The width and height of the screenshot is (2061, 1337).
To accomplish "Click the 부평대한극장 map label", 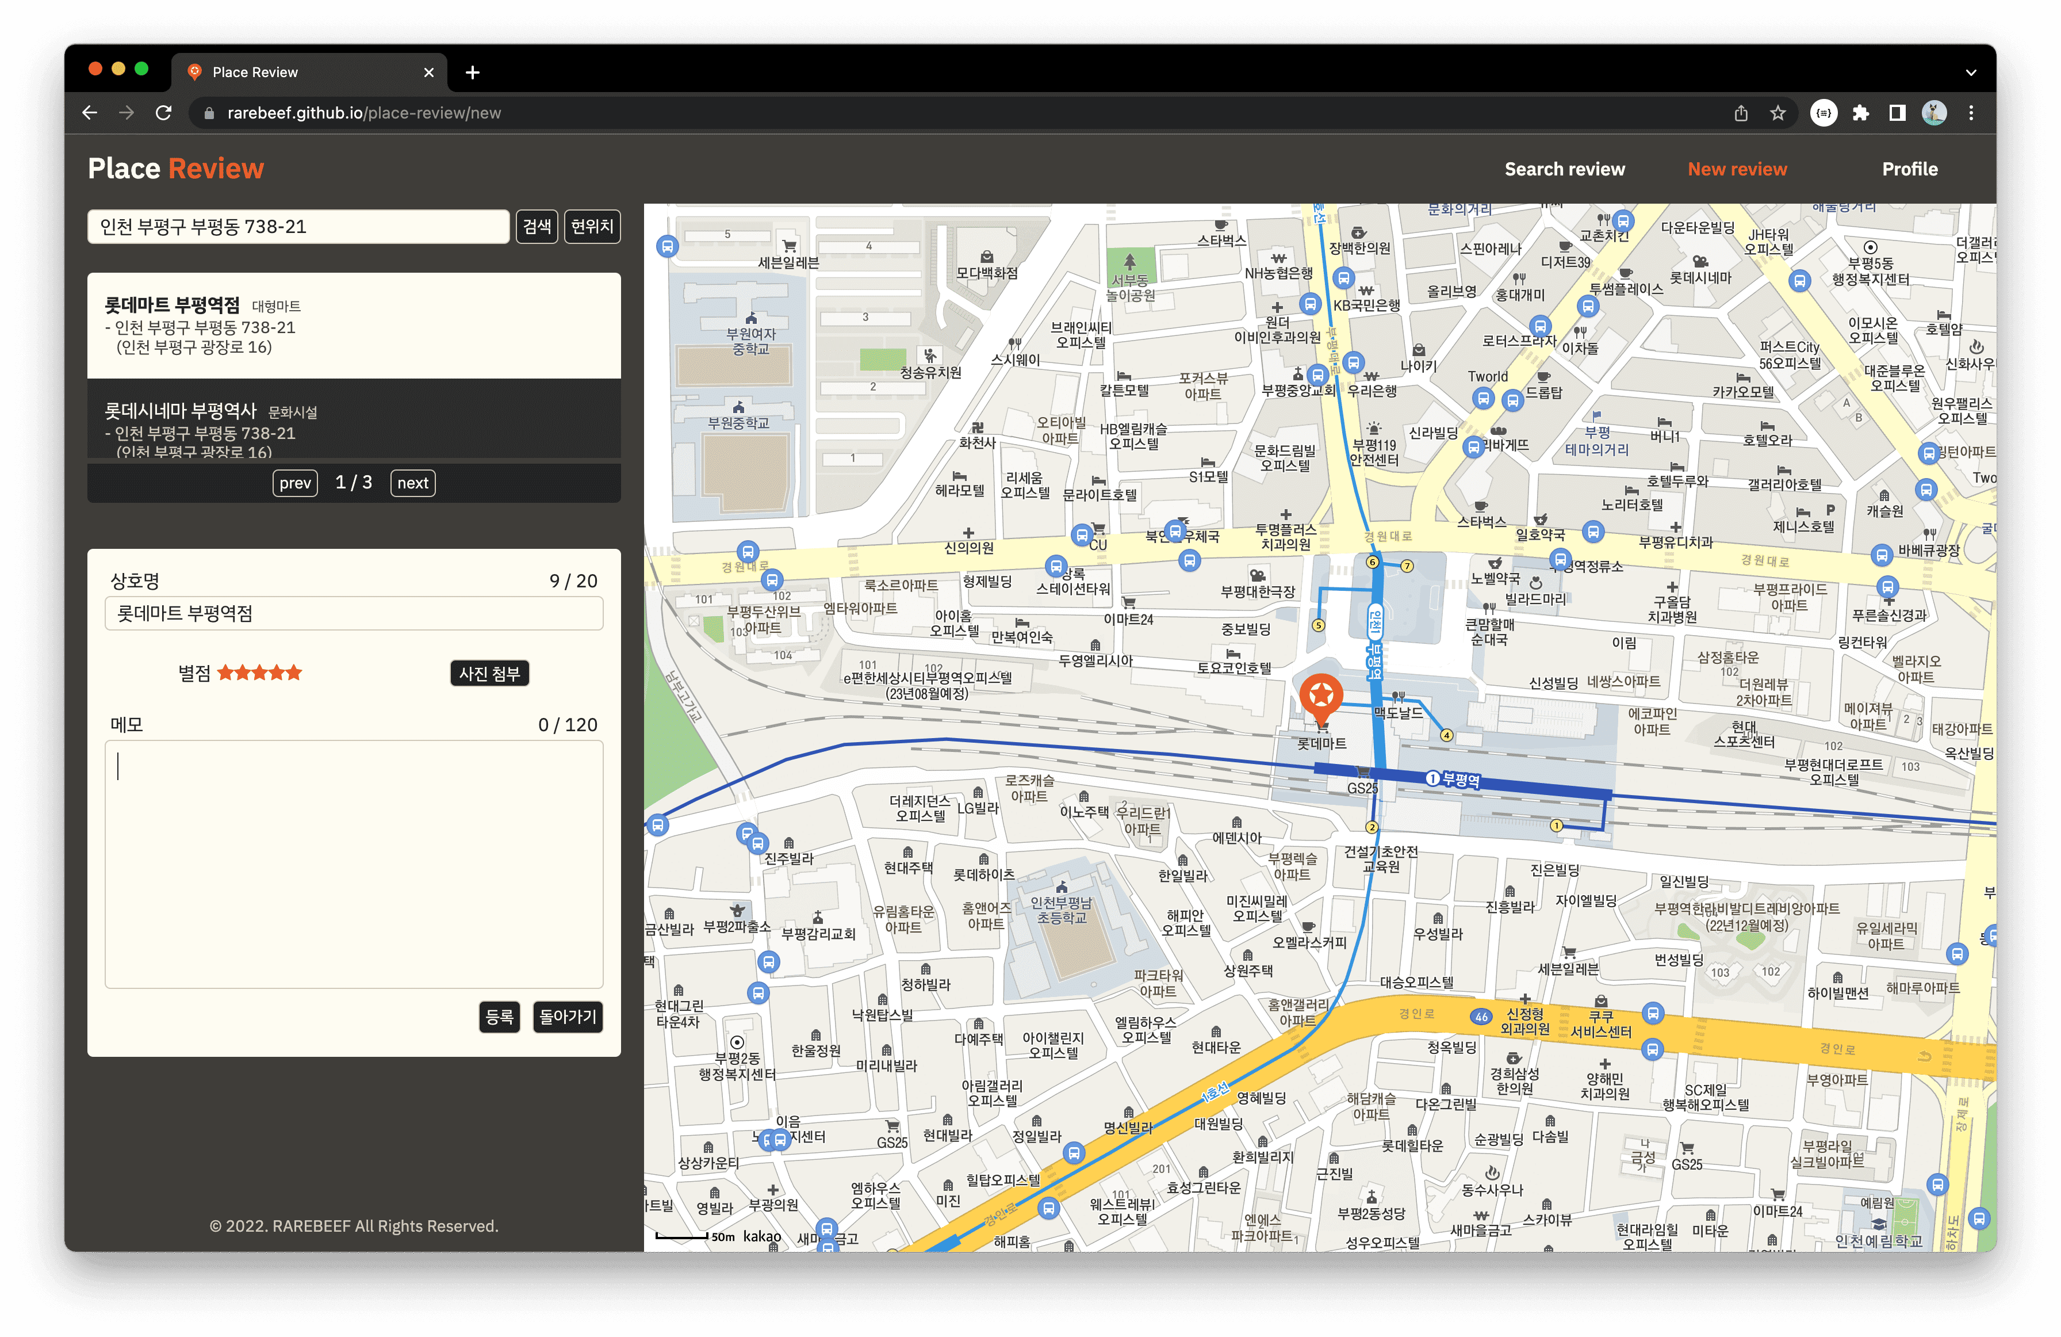I will point(1258,592).
